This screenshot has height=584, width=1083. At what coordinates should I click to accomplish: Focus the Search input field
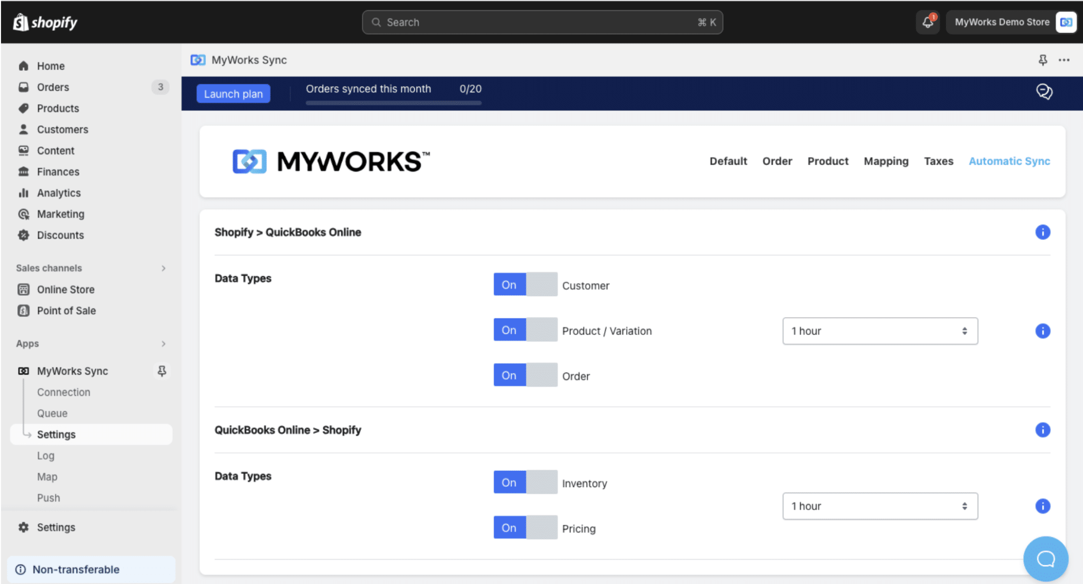(542, 22)
